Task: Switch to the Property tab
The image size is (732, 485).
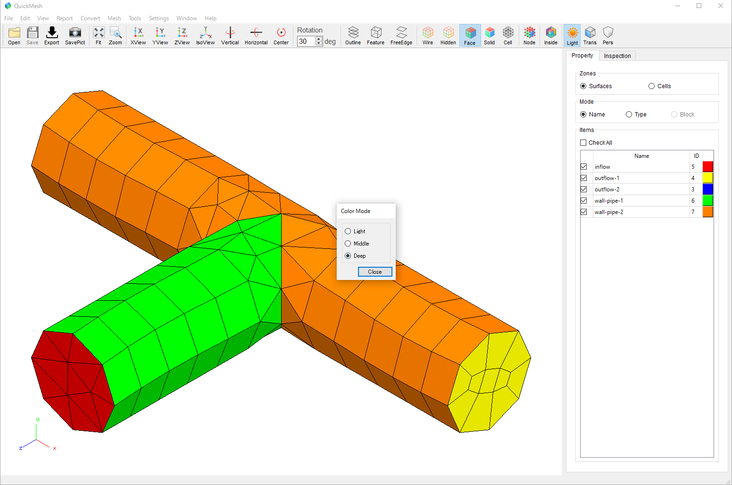Action: click(582, 56)
